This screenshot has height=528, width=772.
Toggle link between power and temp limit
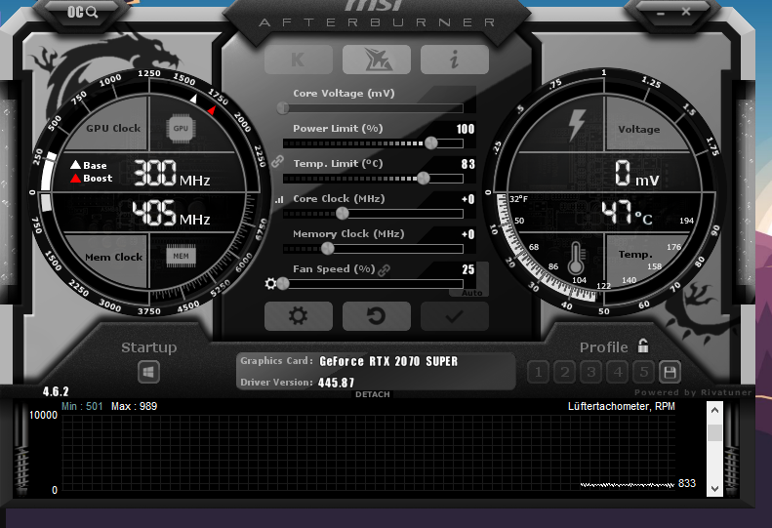[278, 161]
